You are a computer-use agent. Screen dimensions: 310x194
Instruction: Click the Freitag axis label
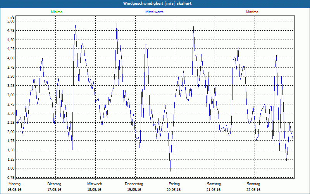(174, 184)
